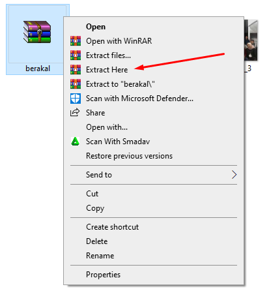
Task: Select Extract Here menu entry
Action: coord(154,70)
